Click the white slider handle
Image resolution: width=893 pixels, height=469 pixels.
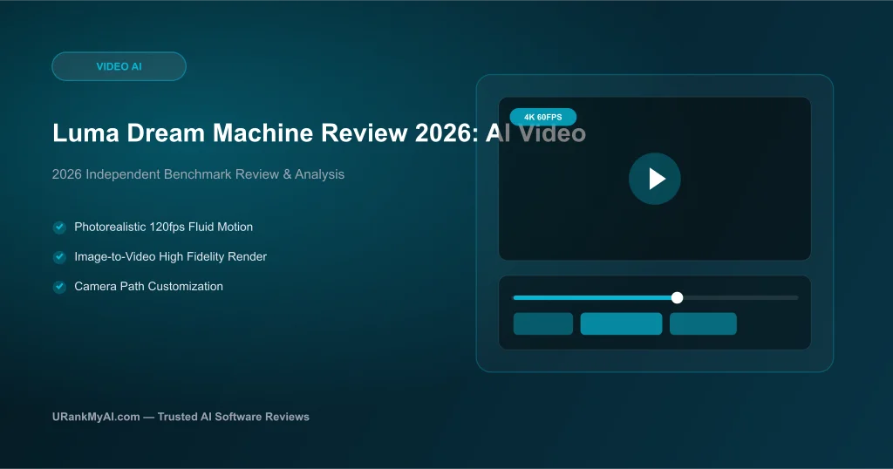(677, 297)
